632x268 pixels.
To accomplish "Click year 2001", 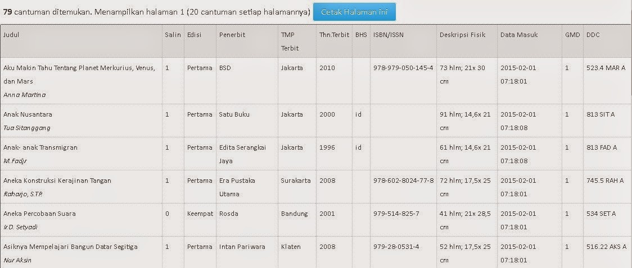I will [x=327, y=214].
